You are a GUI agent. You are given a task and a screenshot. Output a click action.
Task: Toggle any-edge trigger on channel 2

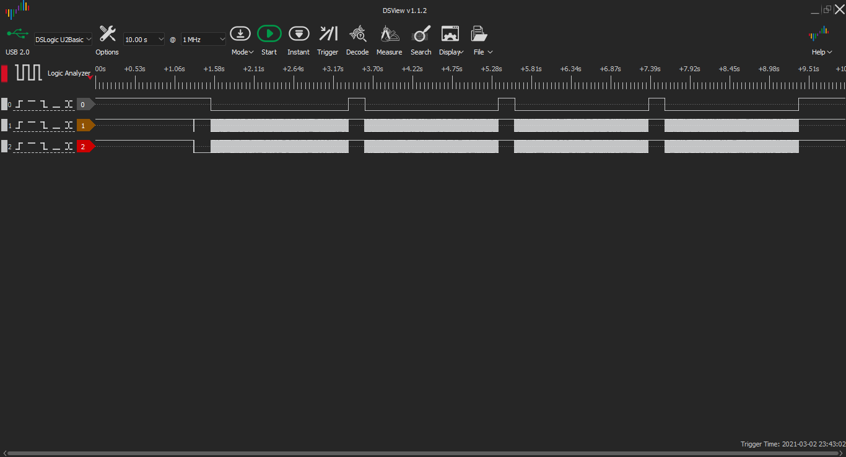(x=68, y=146)
